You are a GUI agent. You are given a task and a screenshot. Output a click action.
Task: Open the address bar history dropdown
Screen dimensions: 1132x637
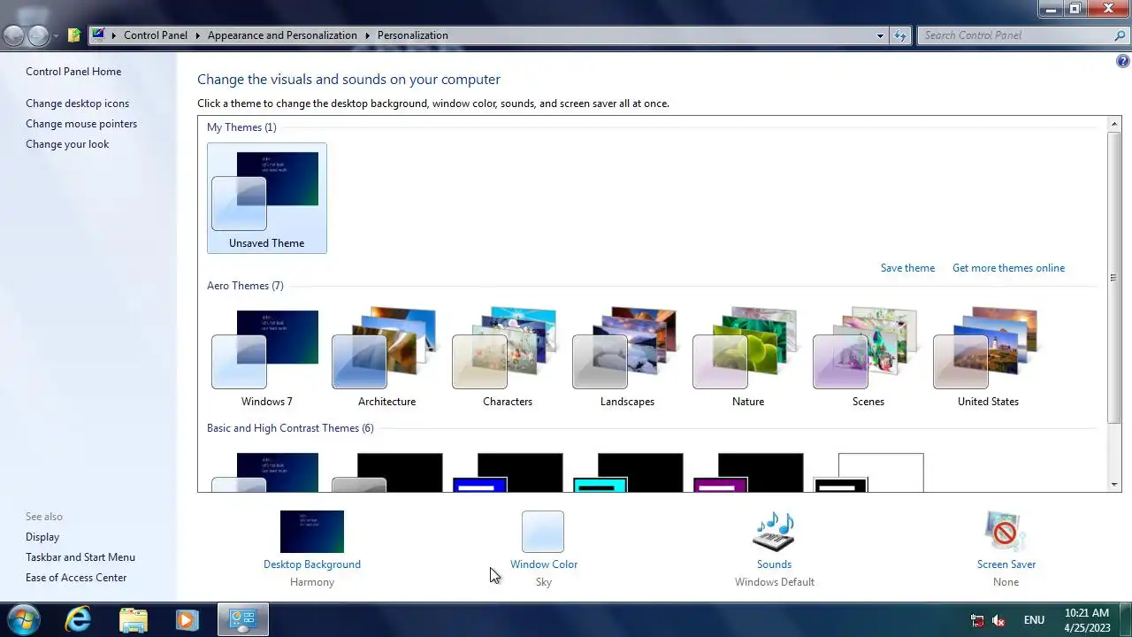point(880,35)
